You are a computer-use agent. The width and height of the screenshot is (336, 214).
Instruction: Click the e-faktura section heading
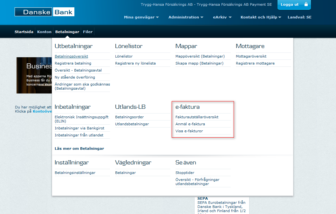click(x=188, y=107)
